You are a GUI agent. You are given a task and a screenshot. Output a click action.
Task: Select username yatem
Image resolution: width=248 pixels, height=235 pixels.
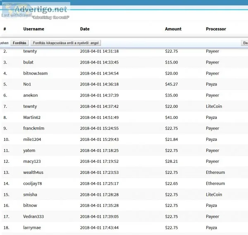point(29,150)
